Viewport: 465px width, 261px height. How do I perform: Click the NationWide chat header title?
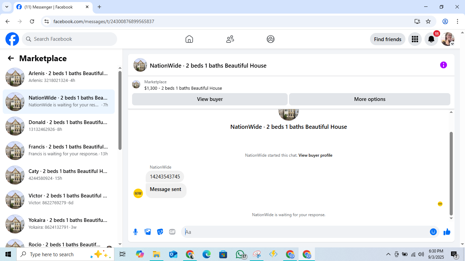pos(208,66)
